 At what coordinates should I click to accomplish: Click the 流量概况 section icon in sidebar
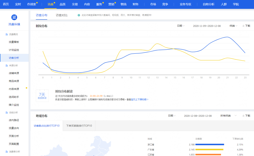click(x=7, y=34)
